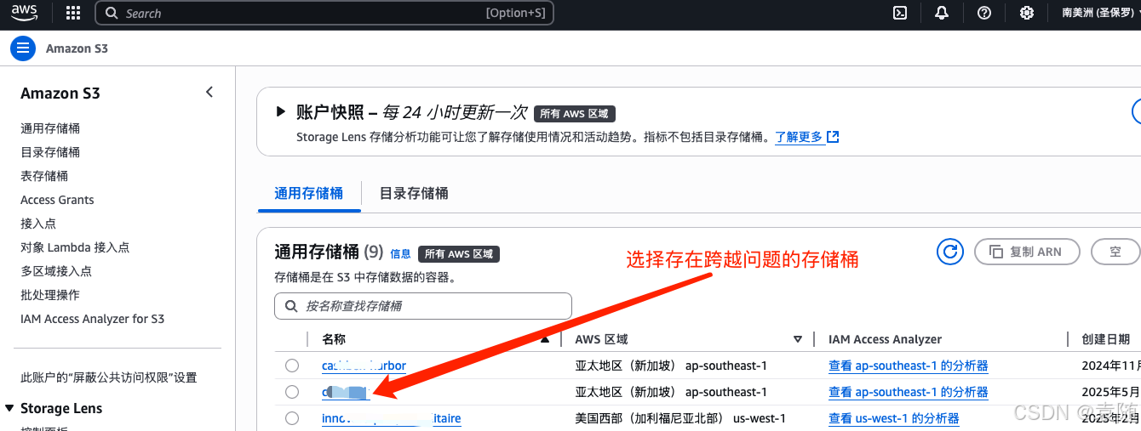The image size is (1141, 431).
Task: Expand the 账户快照 disclosure triangle
Action: pyautogui.click(x=280, y=111)
